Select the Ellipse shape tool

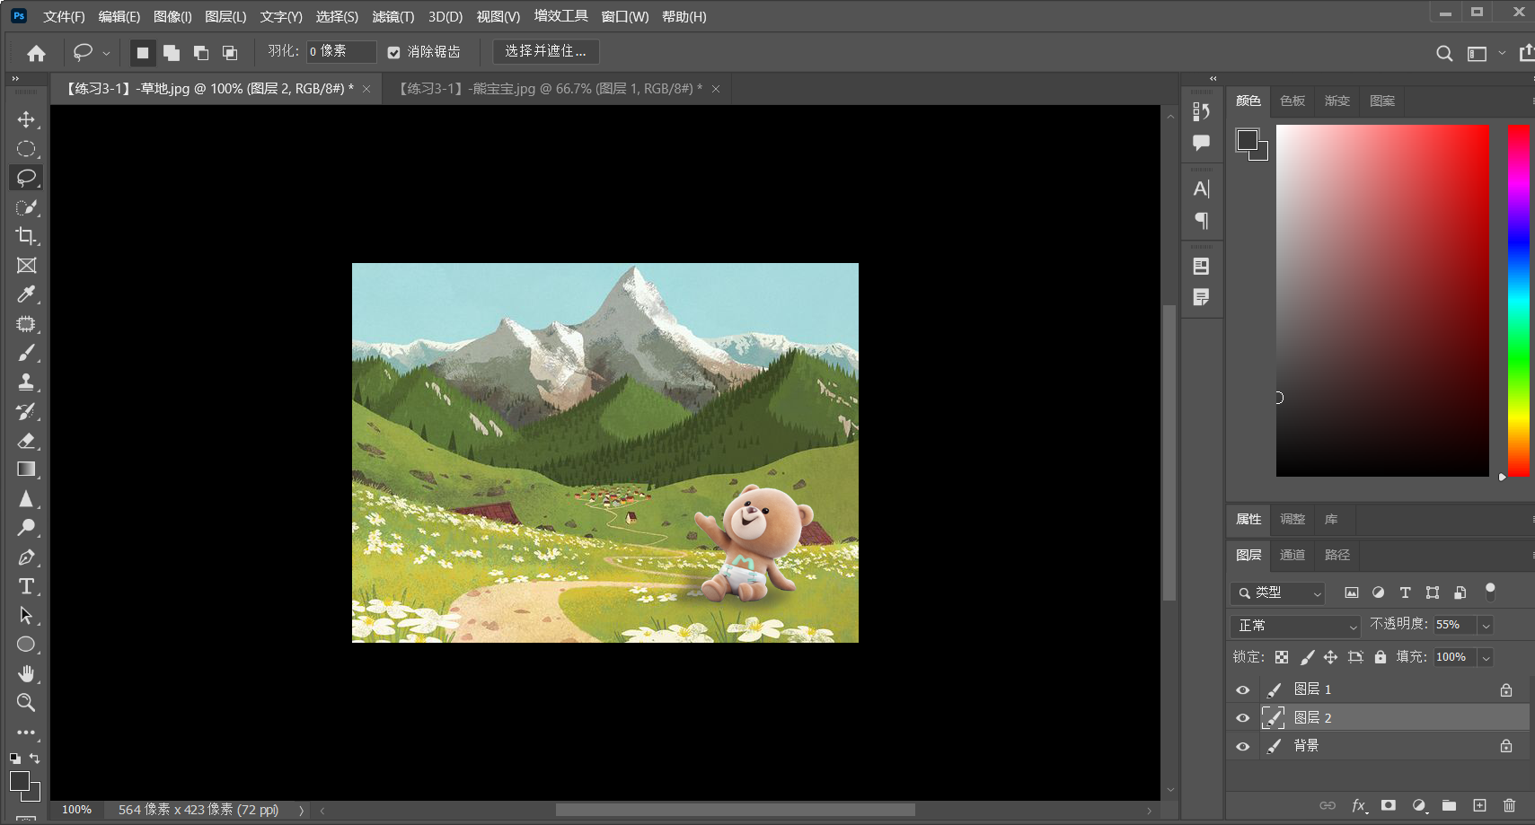pyautogui.click(x=26, y=645)
